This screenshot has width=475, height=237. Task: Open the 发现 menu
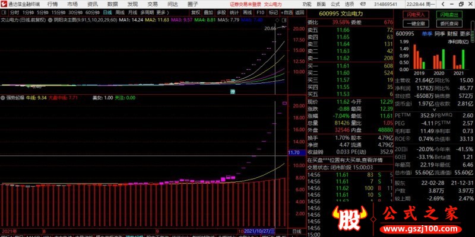point(132,4)
